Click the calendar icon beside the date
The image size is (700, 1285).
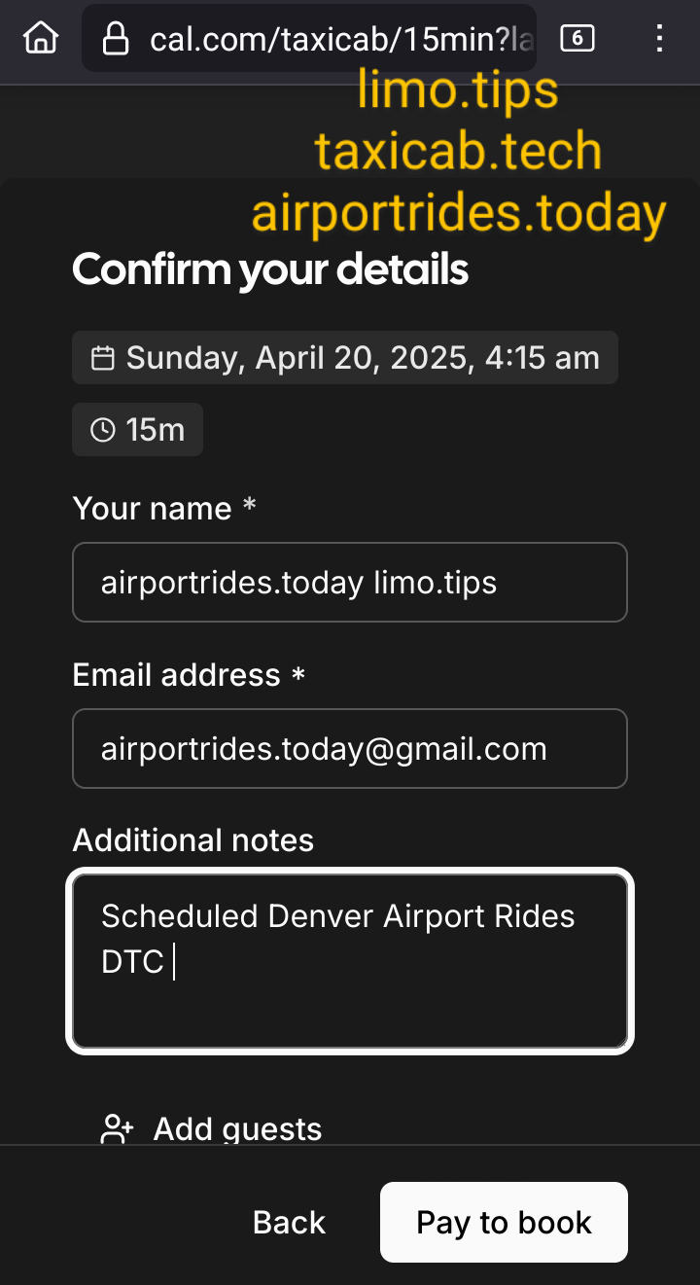point(102,358)
